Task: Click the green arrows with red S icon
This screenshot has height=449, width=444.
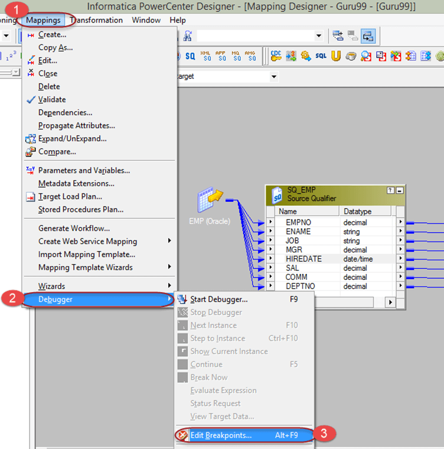Action: 396,56
